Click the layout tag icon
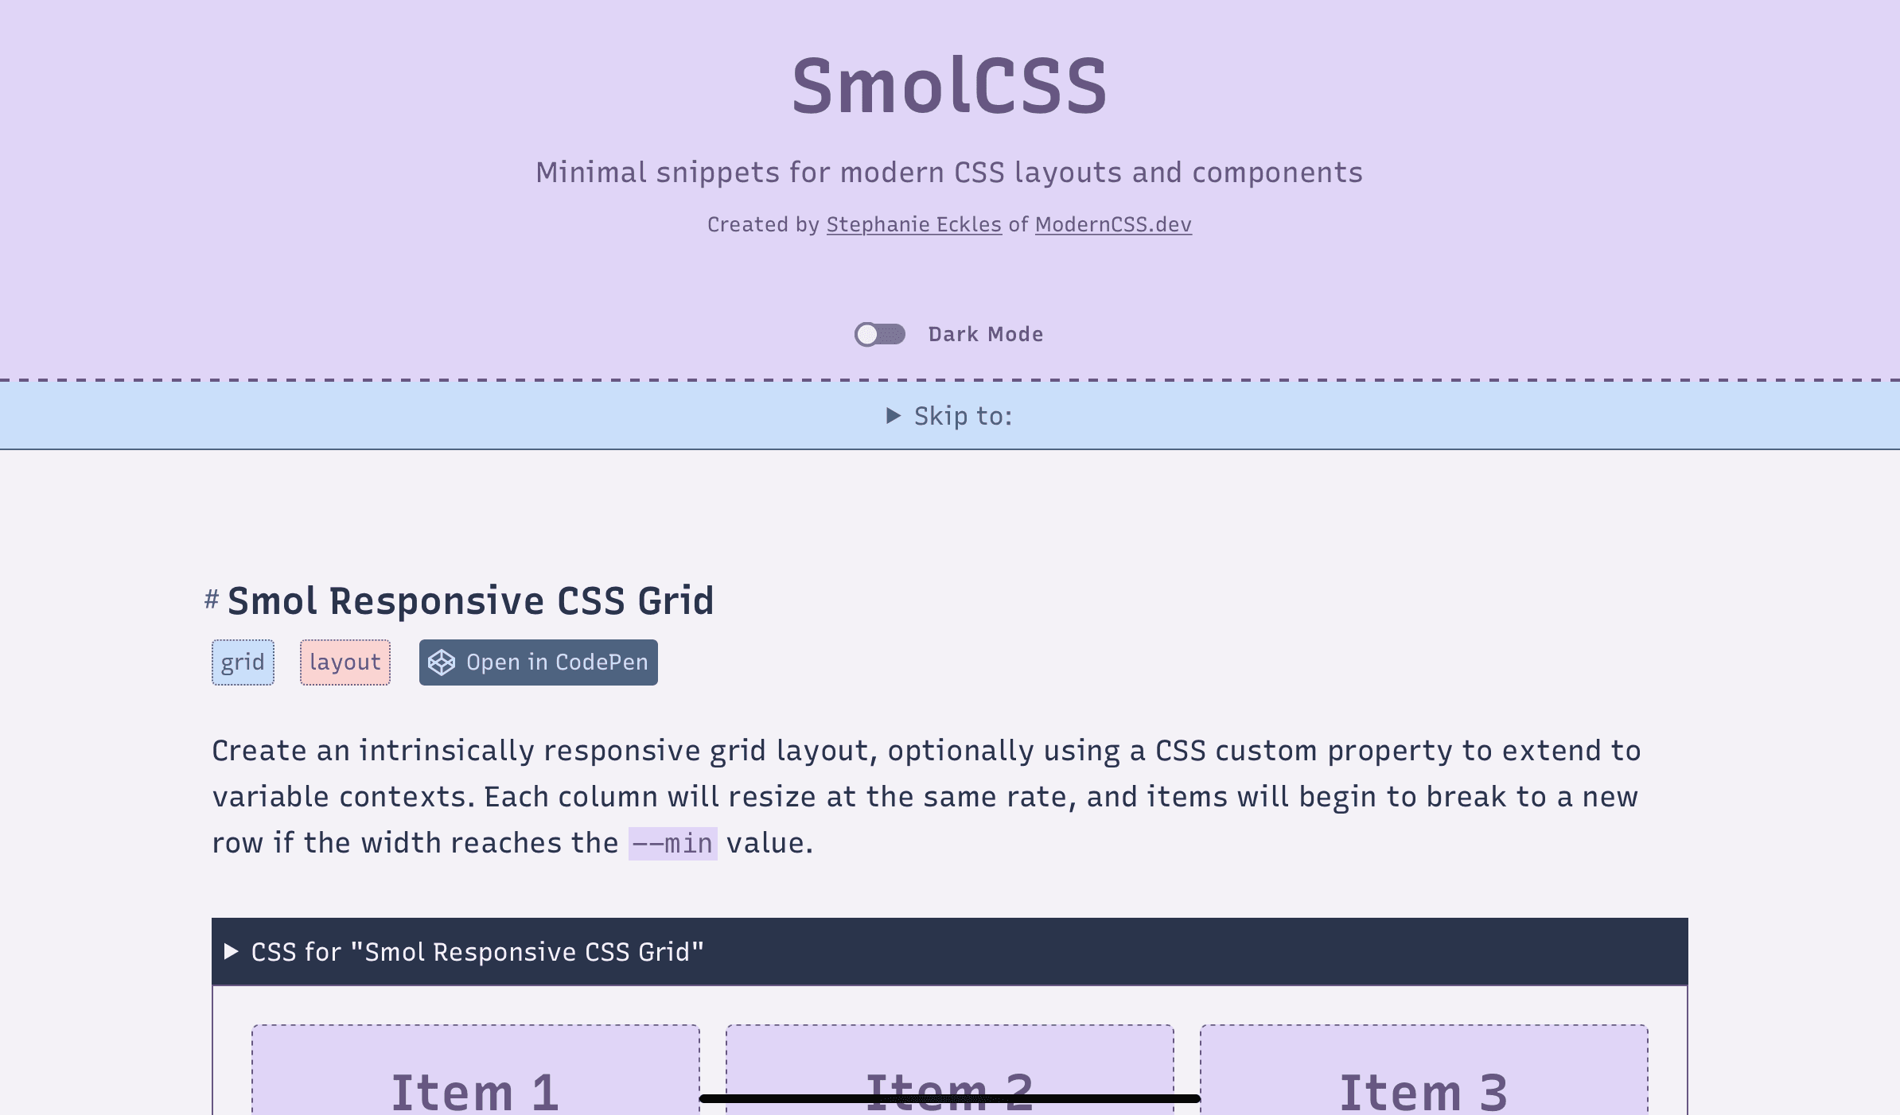The width and height of the screenshot is (1900, 1115). [344, 661]
